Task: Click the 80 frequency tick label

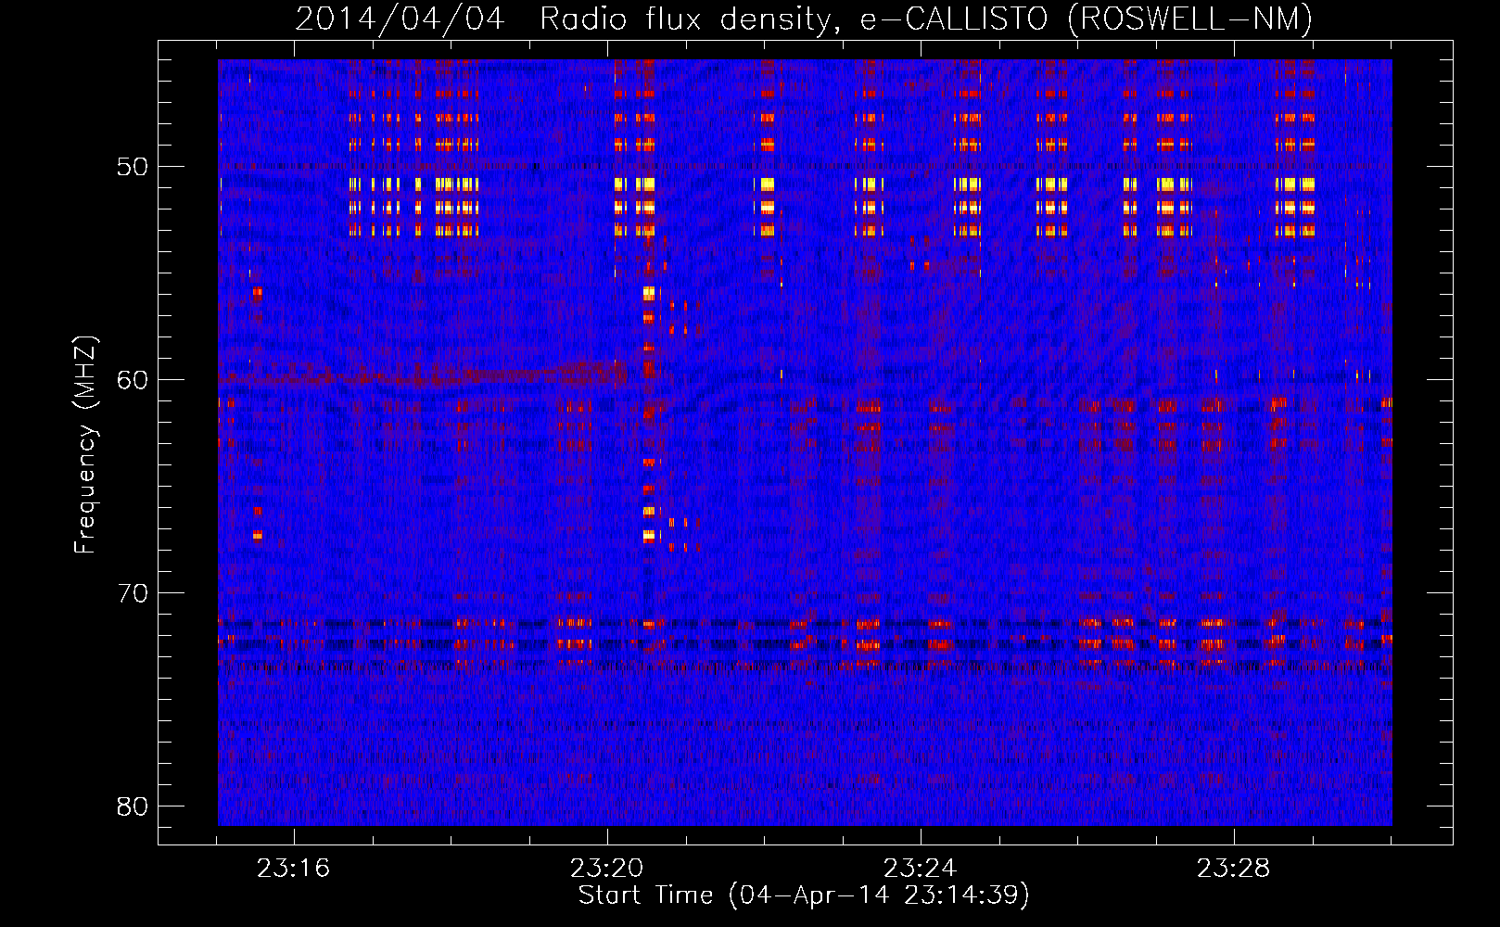Action: [133, 806]
